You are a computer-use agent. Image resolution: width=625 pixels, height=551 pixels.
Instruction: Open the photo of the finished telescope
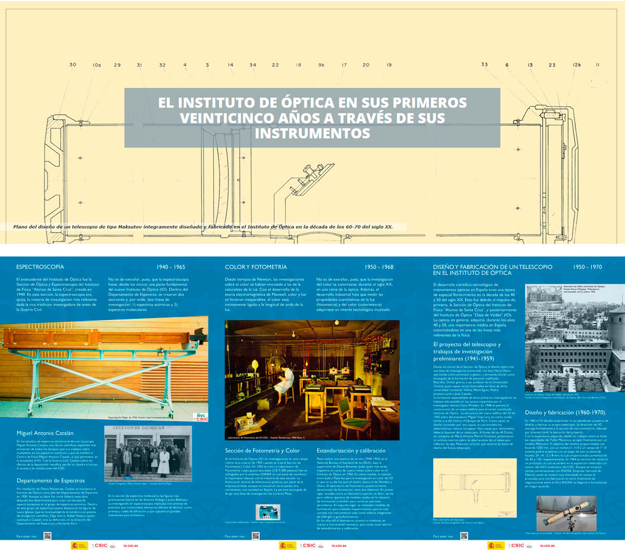pyautogui.click(x=566, y=513)
